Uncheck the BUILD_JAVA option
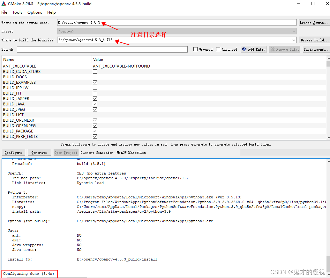The image size is (330, 278). coord(95,104)
